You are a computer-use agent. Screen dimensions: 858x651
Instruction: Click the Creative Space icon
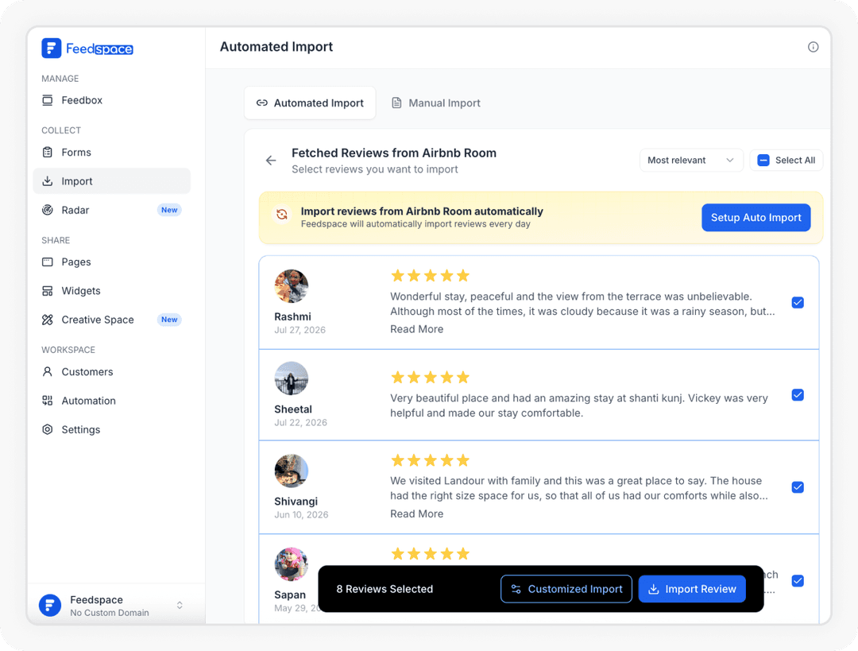tap(48, 320)
